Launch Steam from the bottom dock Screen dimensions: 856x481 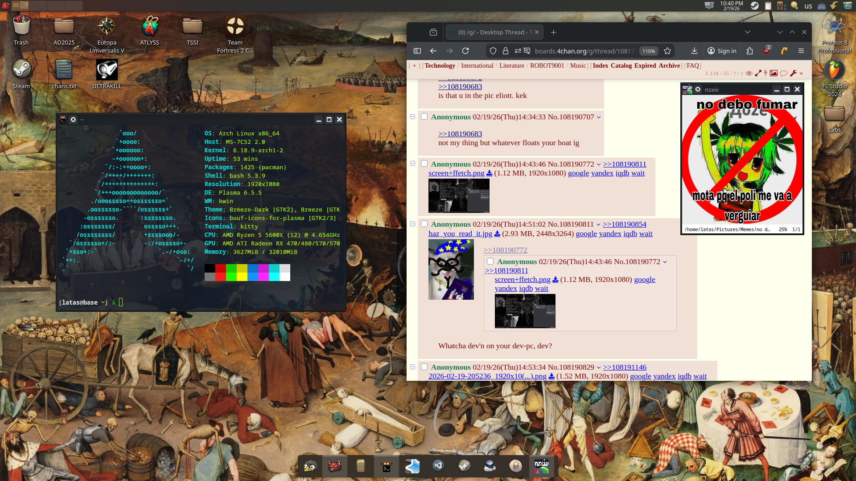[x=464, y=466]
